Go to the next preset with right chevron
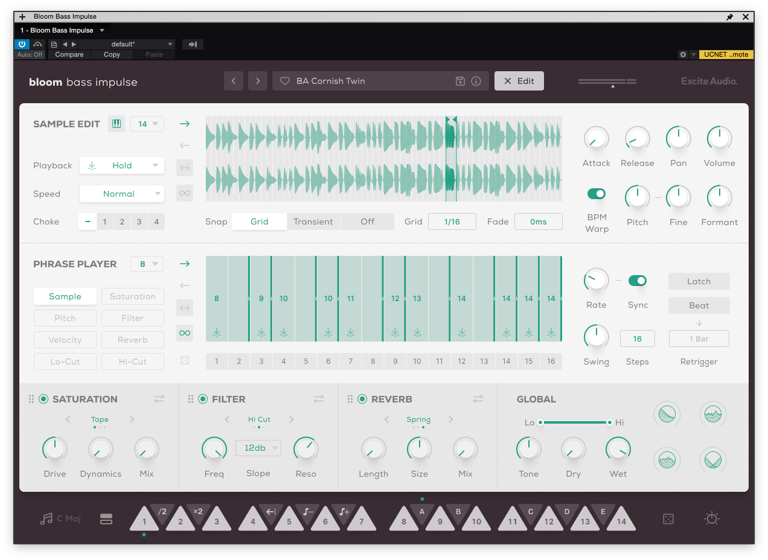 click(258, 81)
